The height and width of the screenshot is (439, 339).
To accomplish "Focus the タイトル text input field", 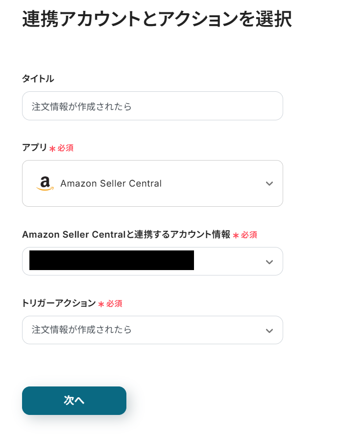I will point(152,106).
